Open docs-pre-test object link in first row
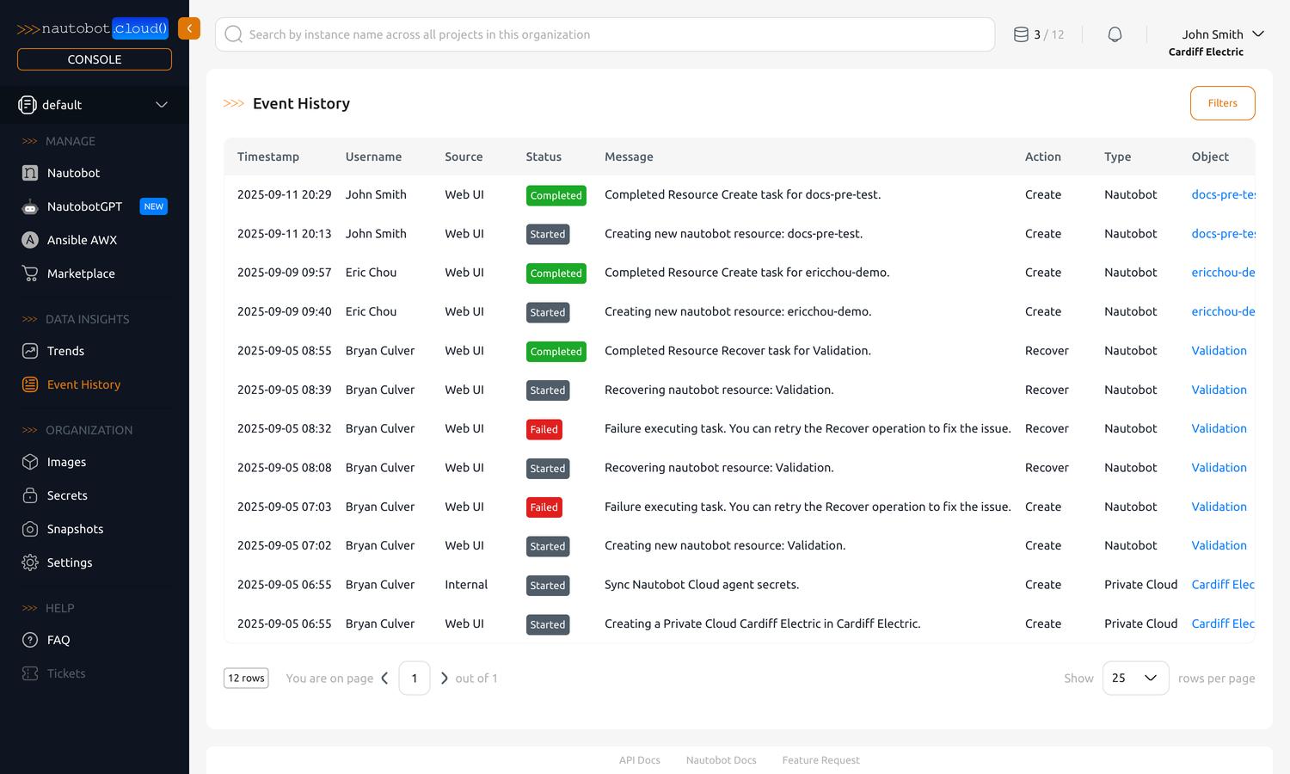Viewport: 1290px width, 774px height. pos(1222,194)
